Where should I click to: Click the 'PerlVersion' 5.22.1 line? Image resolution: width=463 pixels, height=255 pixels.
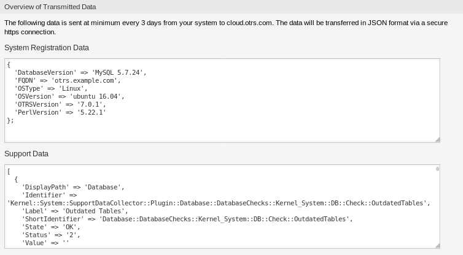pyautogui.click(x=60, y=112)
